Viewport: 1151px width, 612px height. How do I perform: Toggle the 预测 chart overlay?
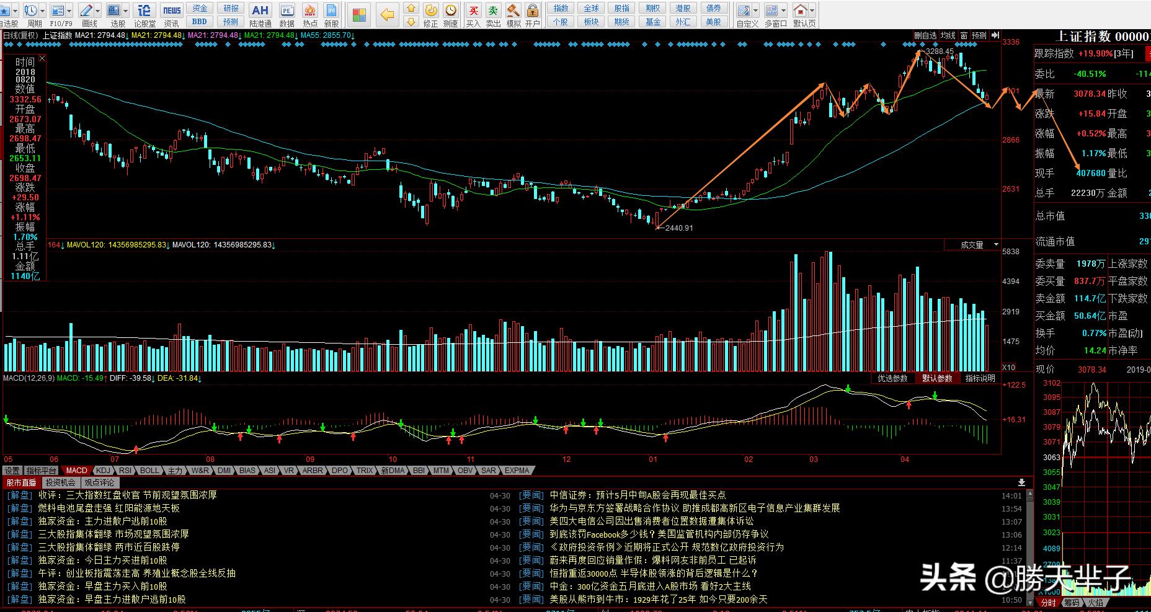[x=979, y=36]
